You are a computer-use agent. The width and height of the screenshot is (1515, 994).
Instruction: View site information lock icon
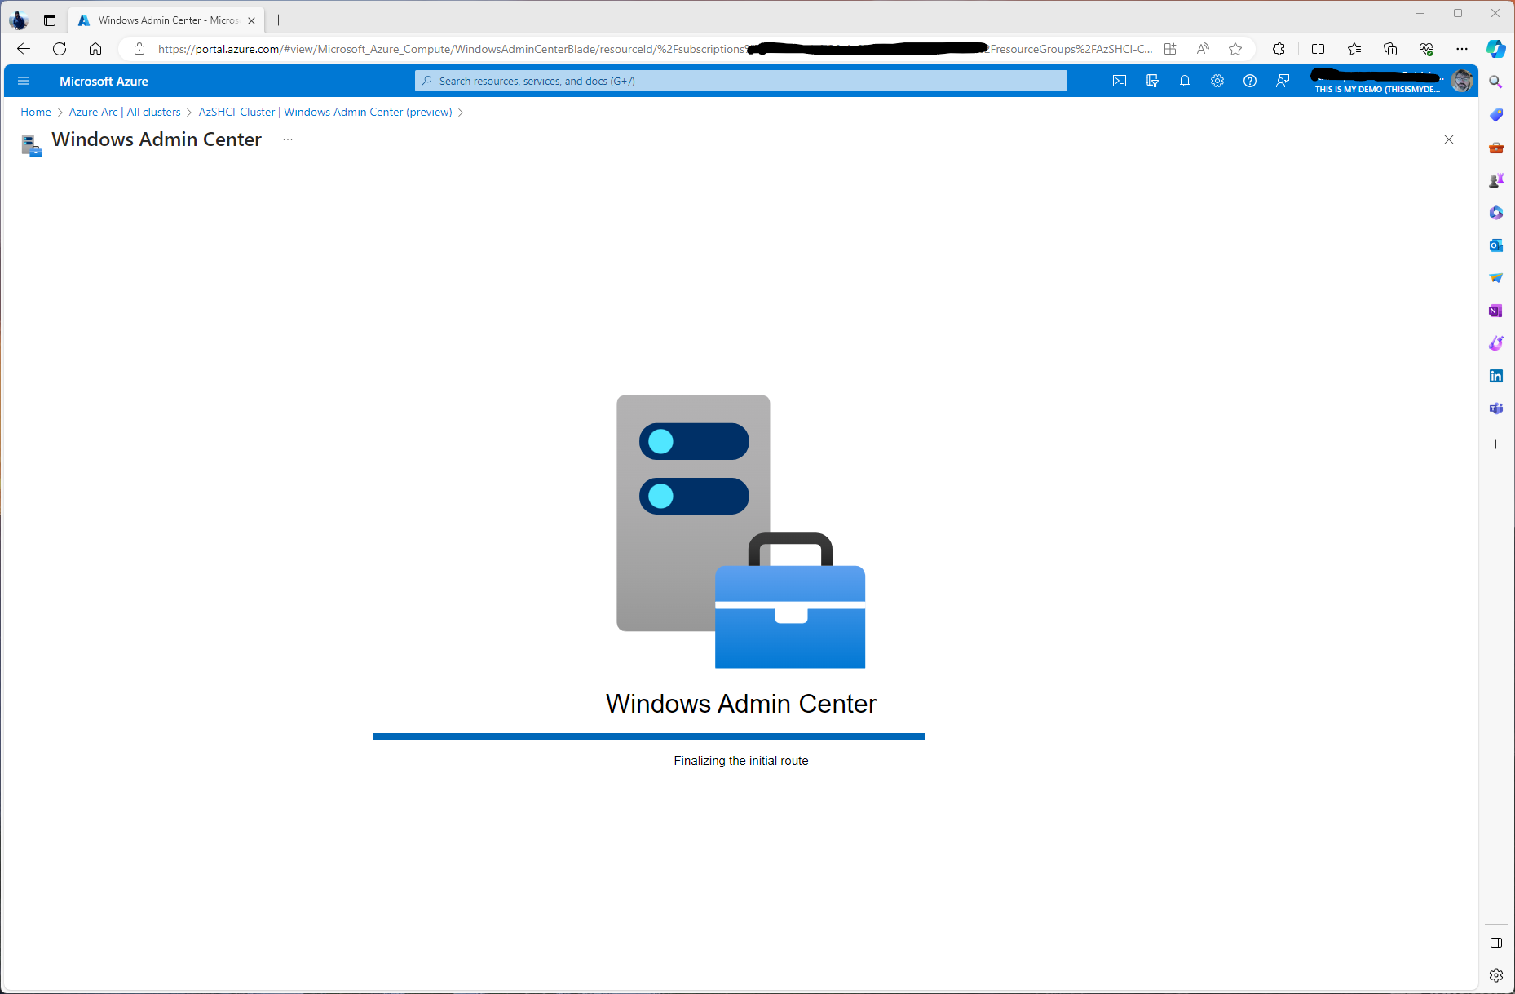[139, 49]
